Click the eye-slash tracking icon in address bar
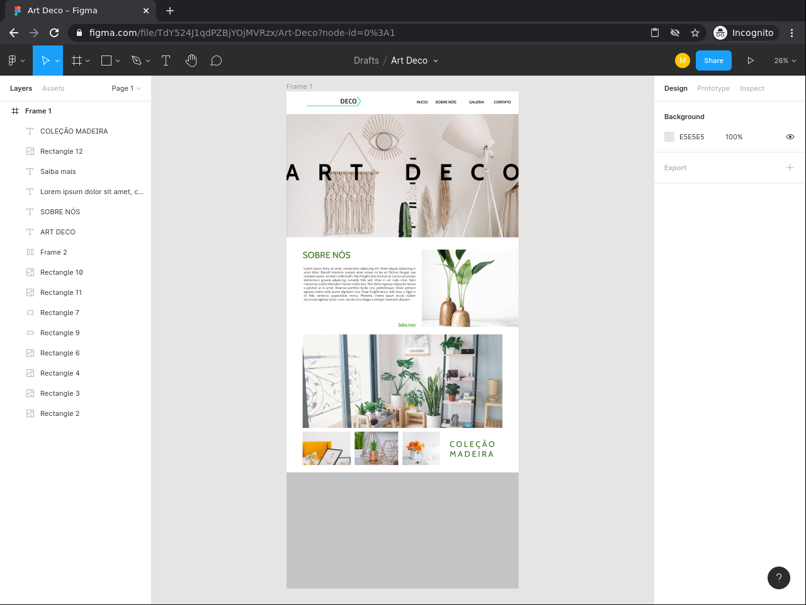Viewport: 806px width, 605px height. (x=675, y=33)
